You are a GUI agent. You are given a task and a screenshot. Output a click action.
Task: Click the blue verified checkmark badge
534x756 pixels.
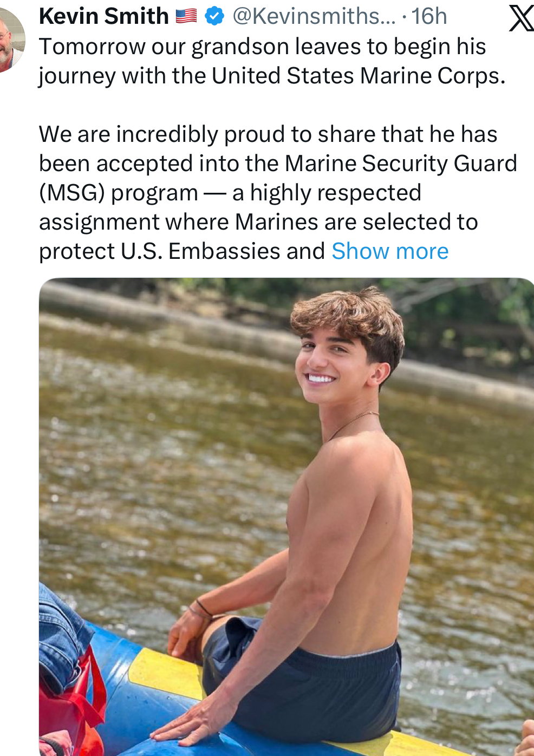pos(214,17)
